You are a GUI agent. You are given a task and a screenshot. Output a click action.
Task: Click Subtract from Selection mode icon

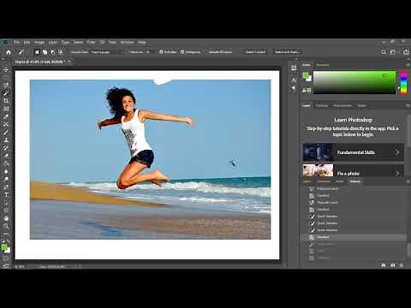(x=52, y=52)
